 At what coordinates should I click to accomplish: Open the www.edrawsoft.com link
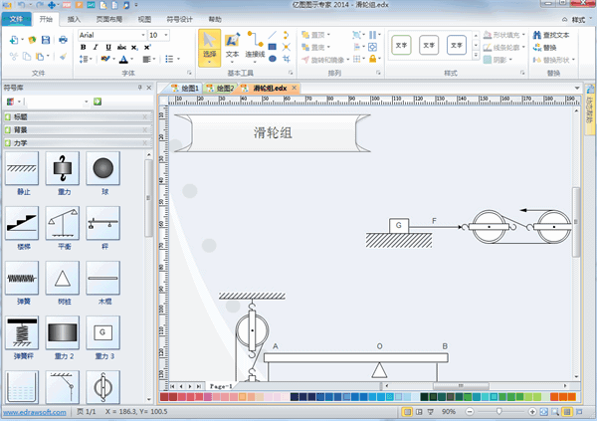[35, 412]
